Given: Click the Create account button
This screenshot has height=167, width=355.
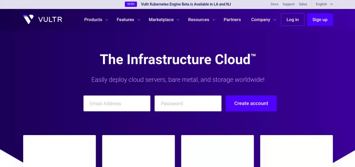Looking at the screenshot, I should 251,103.
